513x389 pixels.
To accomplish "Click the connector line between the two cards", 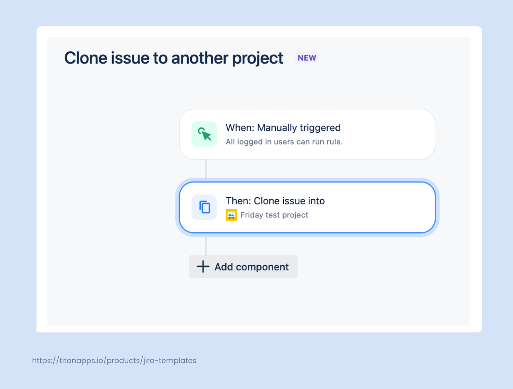I will [x=206, y=169].
